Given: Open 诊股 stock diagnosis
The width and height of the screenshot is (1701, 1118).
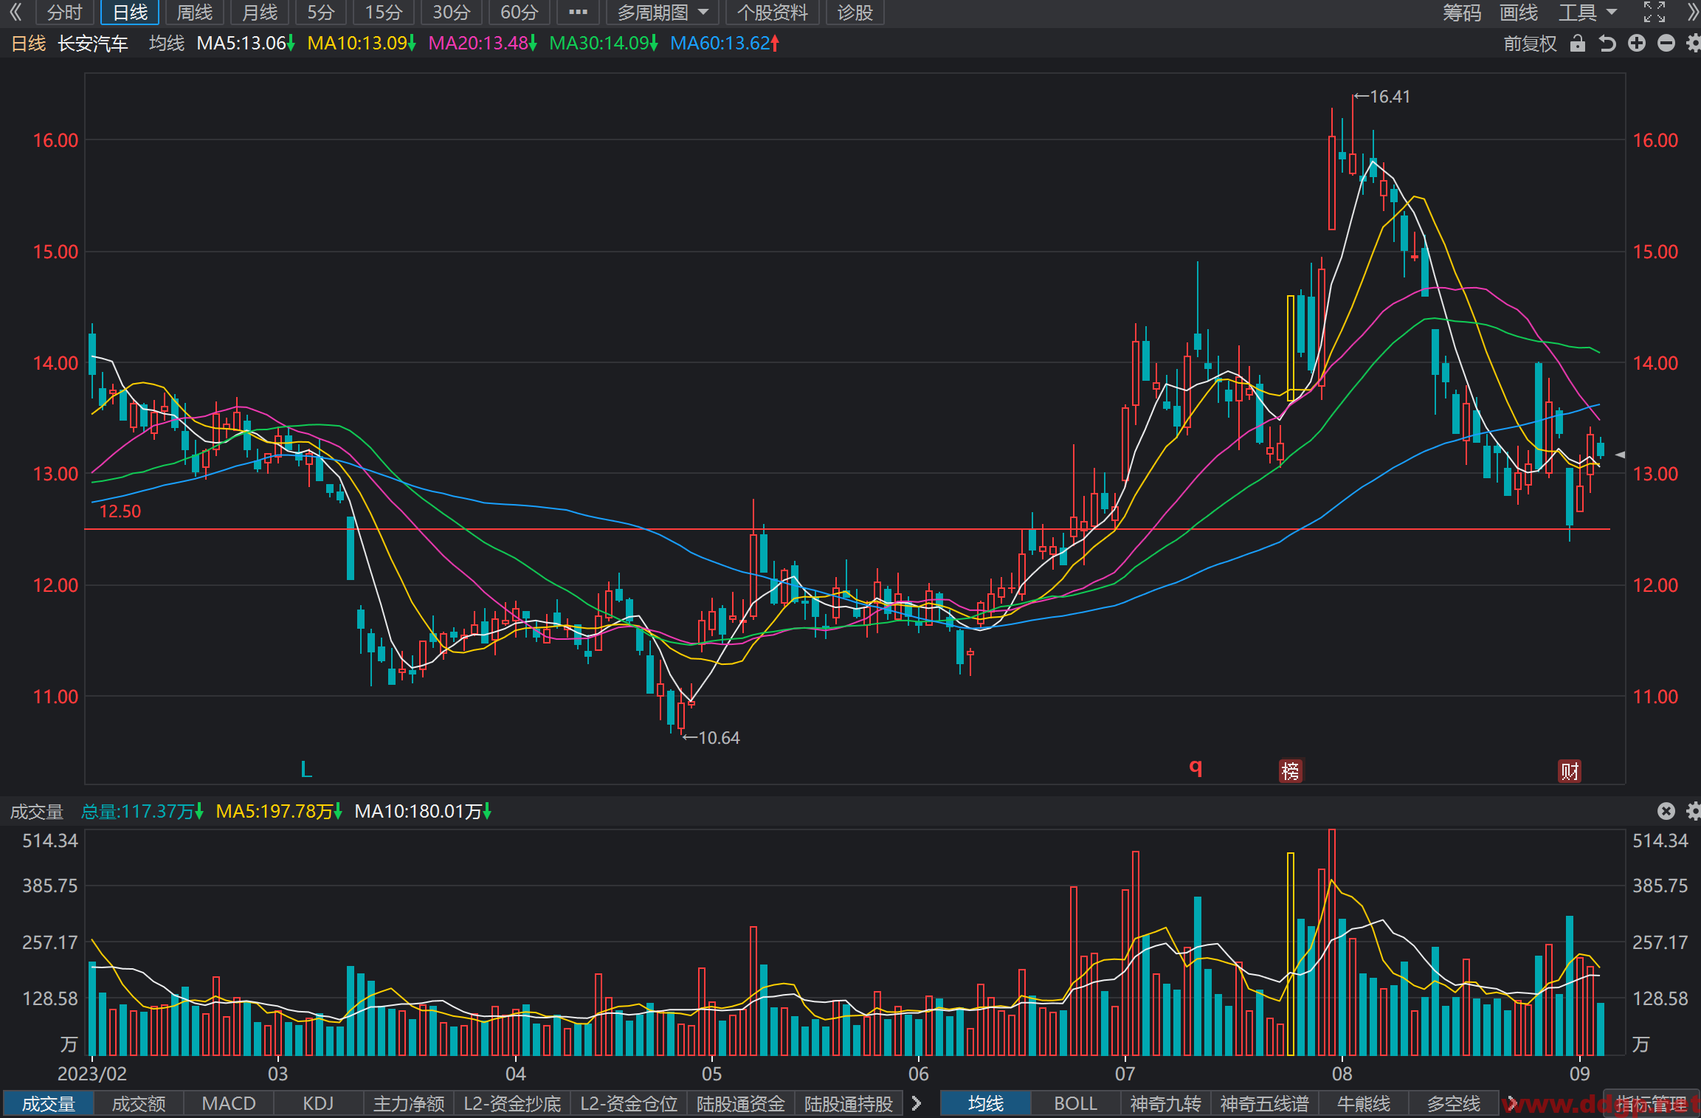Looking at the screenshot, I should (855, 13).
